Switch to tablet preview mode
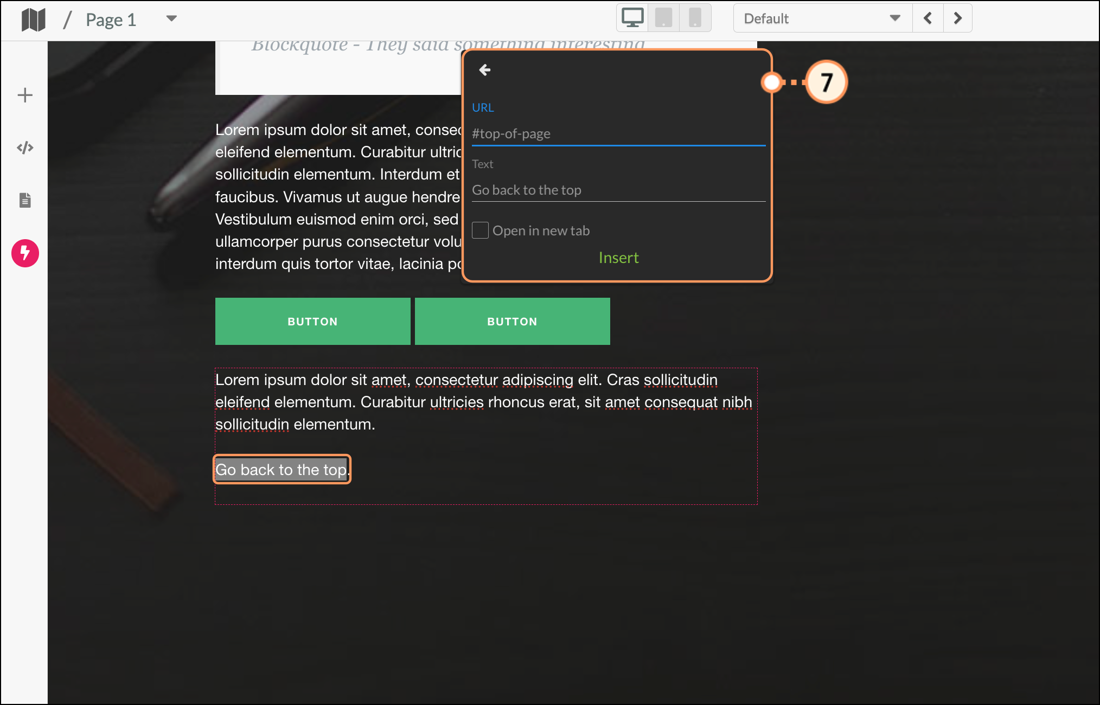Image resolution: width=1100 pixels, height=705 pixels. [663, 18]
